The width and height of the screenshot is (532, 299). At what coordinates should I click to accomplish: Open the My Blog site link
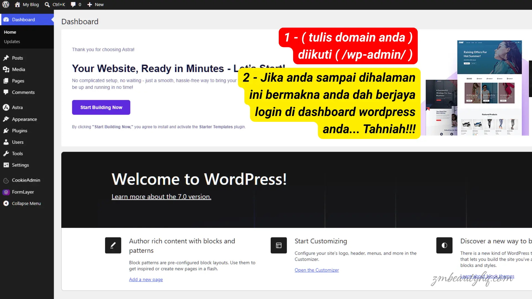(31, 4)
